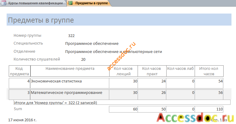Viewport: 236px width, 124px height.
Task: Click report icon on Предметы в группе tab
Action: [x=70, y=3]
